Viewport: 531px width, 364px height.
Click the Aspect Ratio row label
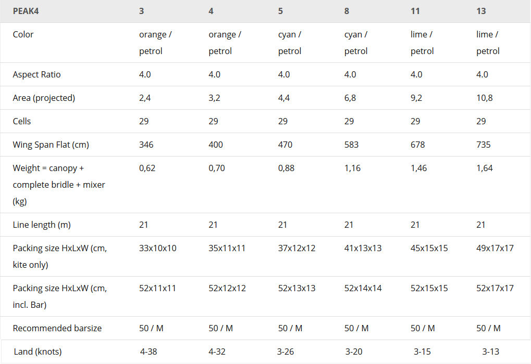click(x=36, y=74)
